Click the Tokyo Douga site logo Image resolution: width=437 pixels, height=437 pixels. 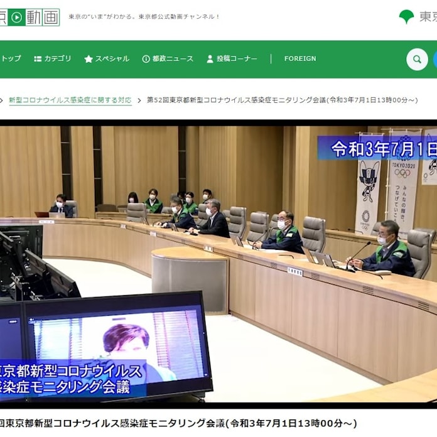30,17
